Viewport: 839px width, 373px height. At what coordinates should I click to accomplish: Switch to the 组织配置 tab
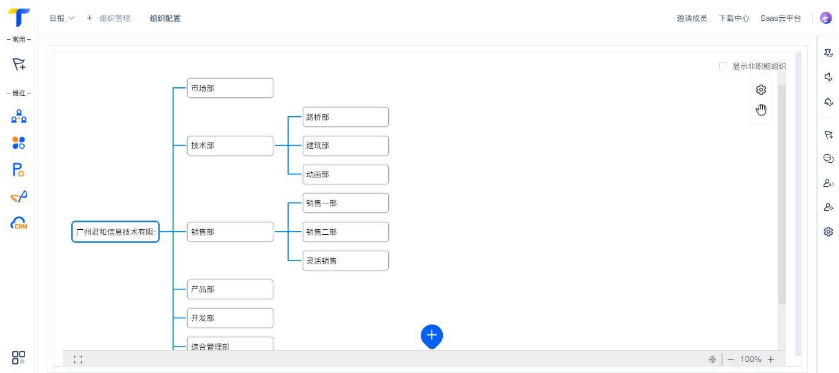pos(165,18)
